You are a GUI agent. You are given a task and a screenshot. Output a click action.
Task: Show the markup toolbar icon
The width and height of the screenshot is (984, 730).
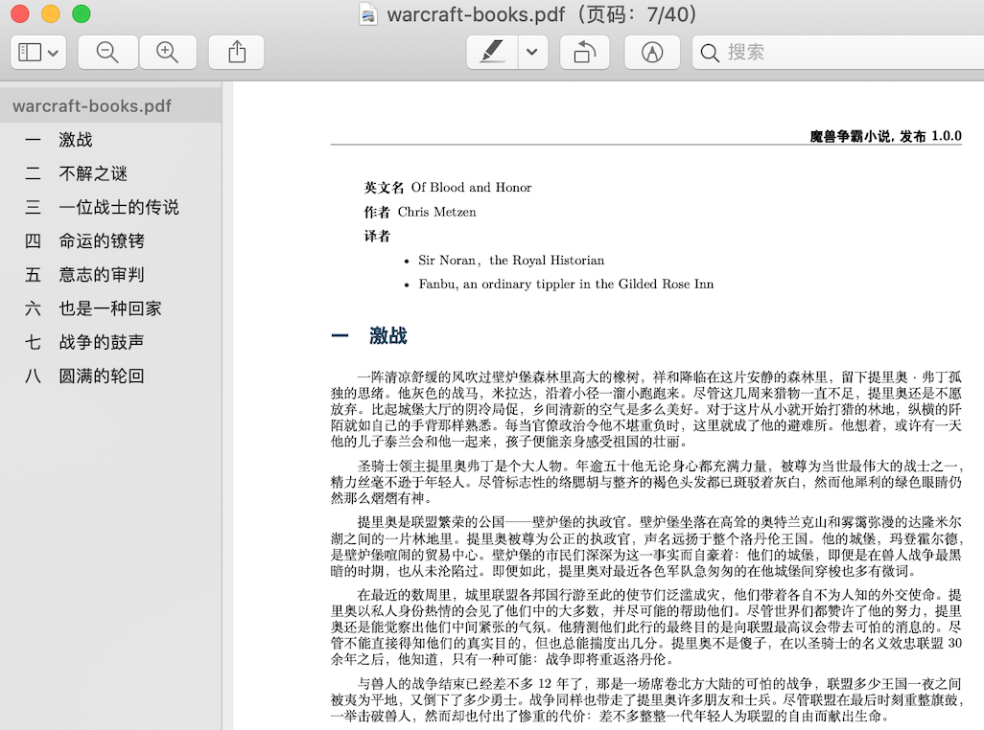click(652, 52)
